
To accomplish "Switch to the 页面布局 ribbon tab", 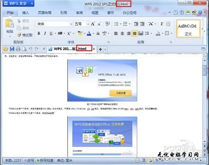I will coord(45,13).
